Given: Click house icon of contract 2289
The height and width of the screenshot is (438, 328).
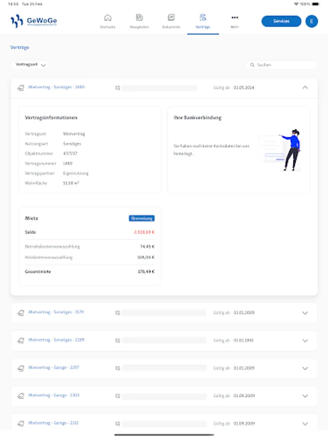Looking at the screenshot, I should click(x=20, y=341).
